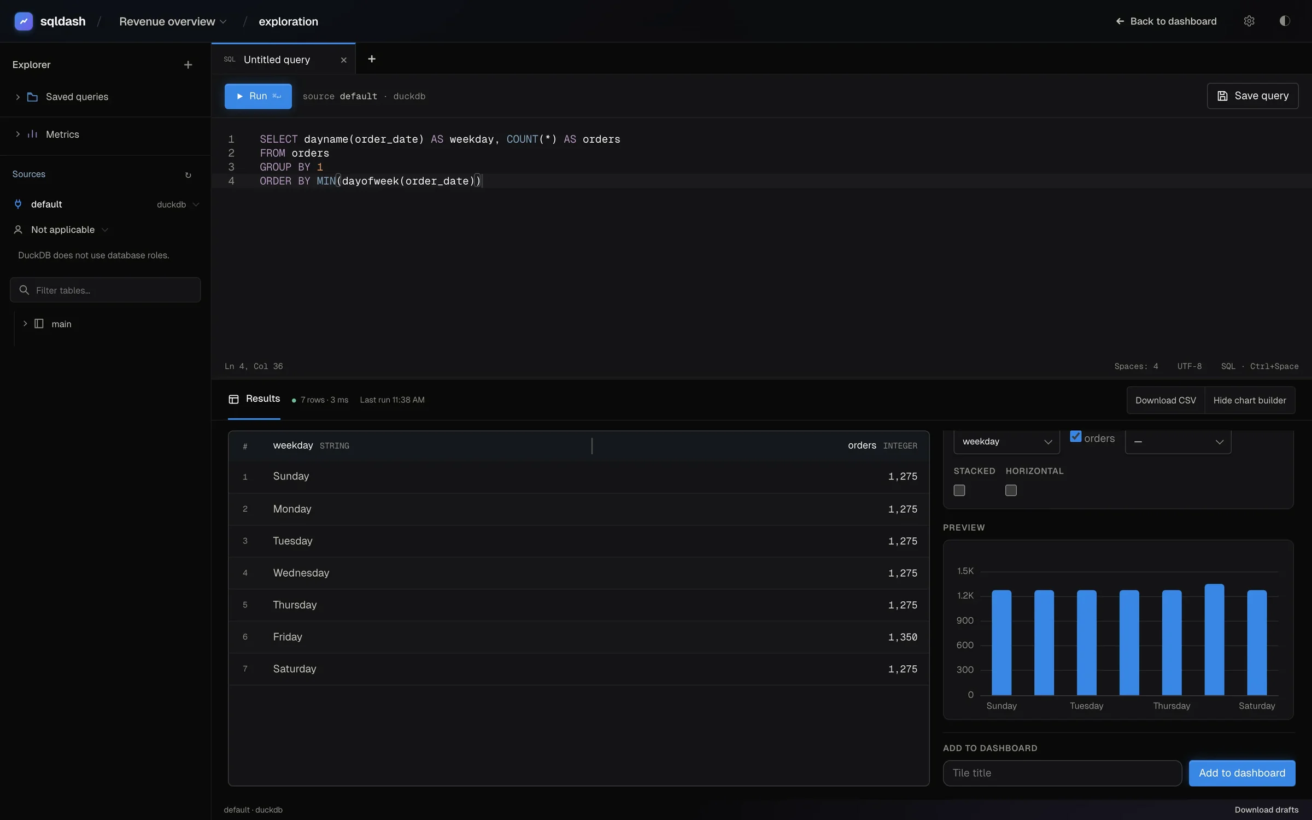Screen dimensions: 1312x820
Task: Open the weekday axis dropdown
Action: point(1006,441)
